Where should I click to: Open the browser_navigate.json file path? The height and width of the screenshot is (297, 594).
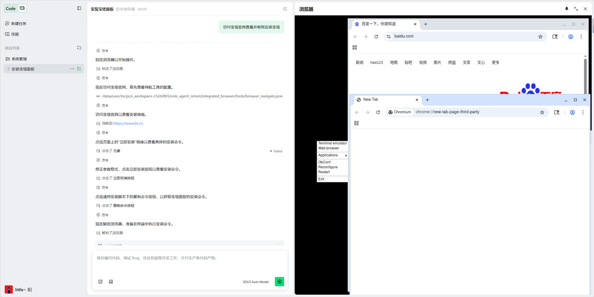[x=192, y=96]
